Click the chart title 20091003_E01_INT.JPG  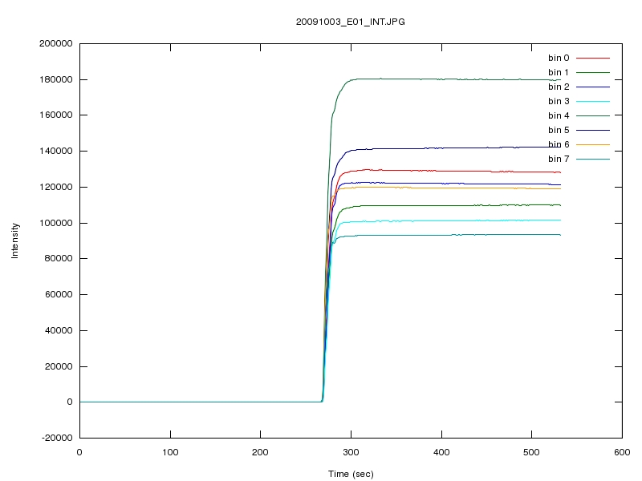point(351,22)
